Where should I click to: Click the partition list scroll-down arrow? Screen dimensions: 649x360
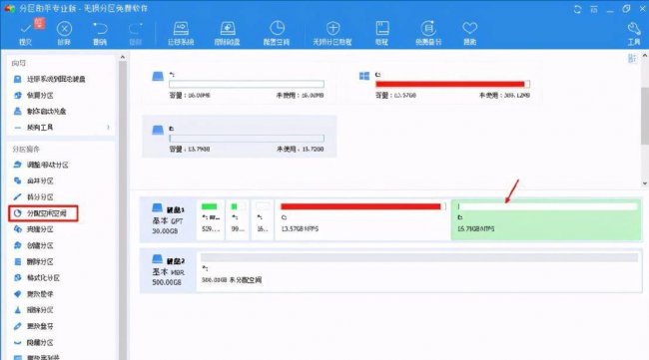[x=644, y=183]
